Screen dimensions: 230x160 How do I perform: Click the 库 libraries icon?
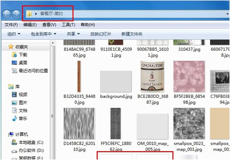11,87
